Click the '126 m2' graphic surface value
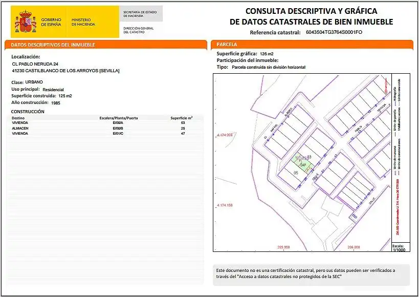419x297 pixels. click(x=267, y=54)
